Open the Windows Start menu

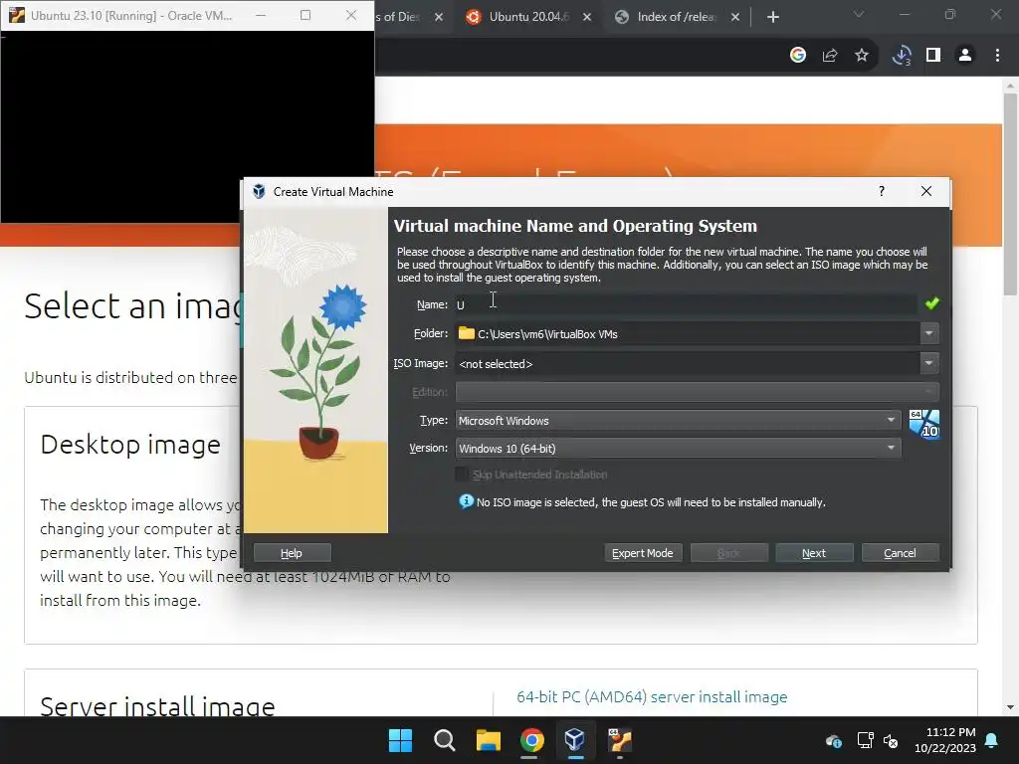(x=400, y=740)
